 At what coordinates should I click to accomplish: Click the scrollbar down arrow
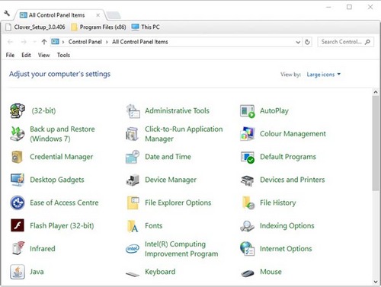(376, 282)
